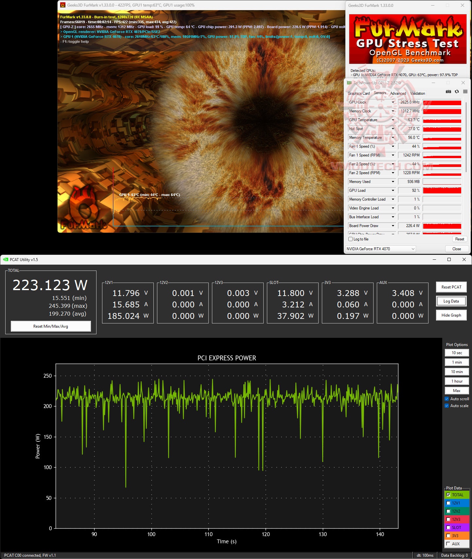Click Board Power Draw history graph
The image size is (472, 559).
(x=442, y=226)
